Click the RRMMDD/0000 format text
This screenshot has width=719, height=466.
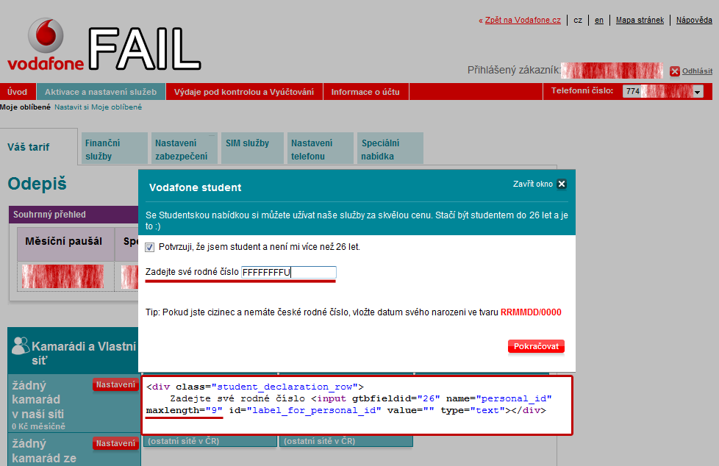pos(531,312)
